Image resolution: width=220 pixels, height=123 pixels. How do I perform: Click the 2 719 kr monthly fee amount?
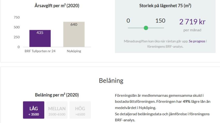[x=192, y=22]
